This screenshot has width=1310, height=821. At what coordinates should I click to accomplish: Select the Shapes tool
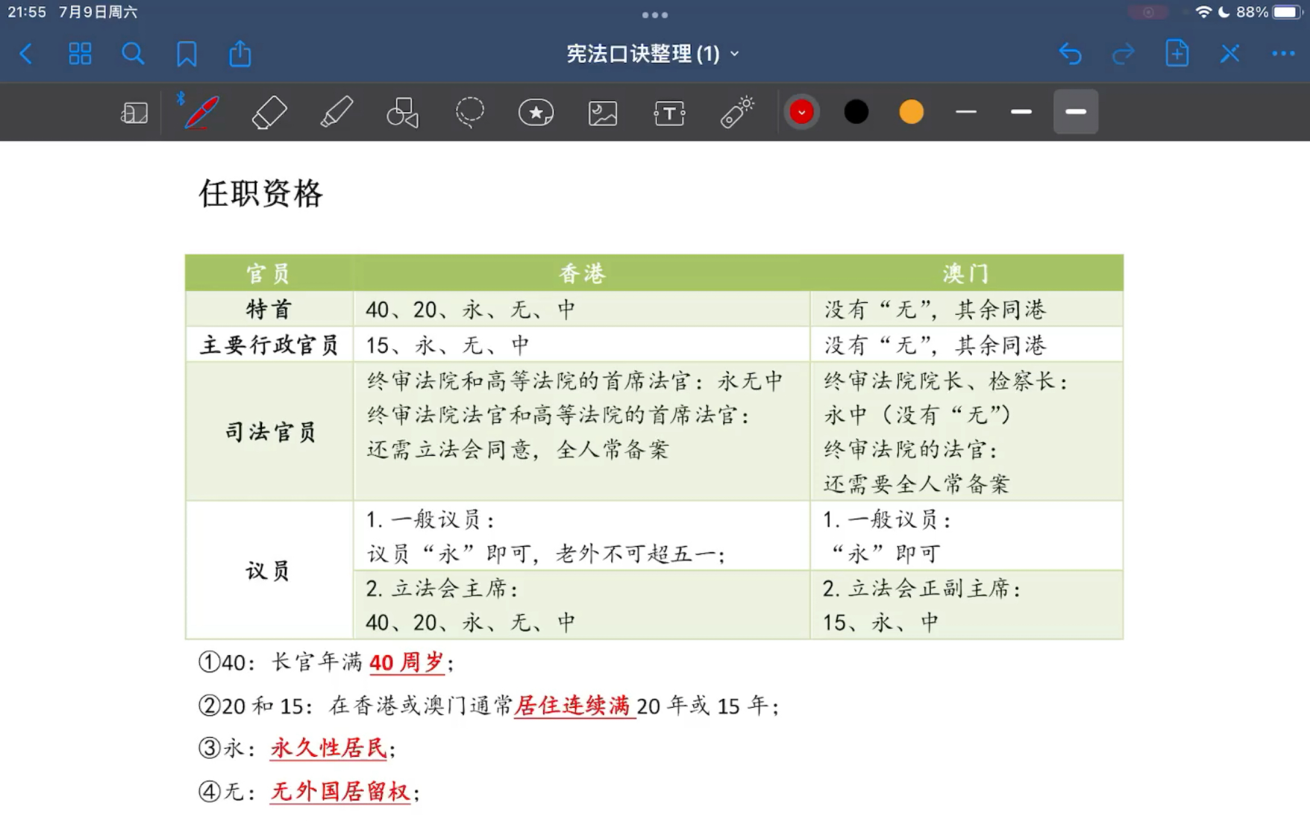tap(403, 112)
